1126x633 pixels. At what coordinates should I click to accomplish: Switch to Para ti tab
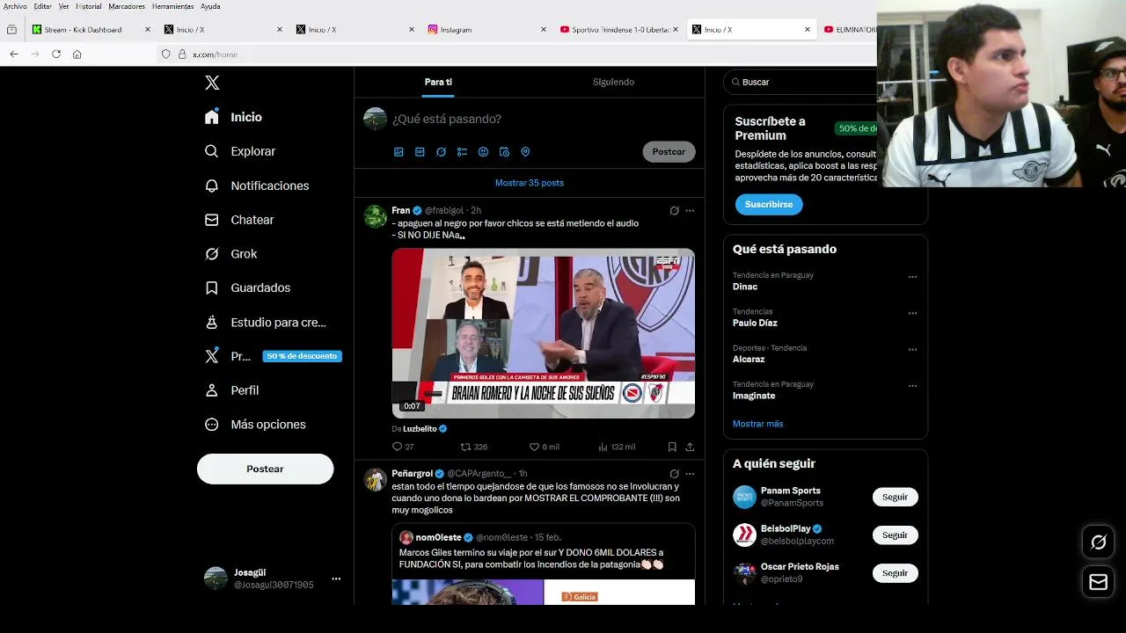click(x=438, y=82)
